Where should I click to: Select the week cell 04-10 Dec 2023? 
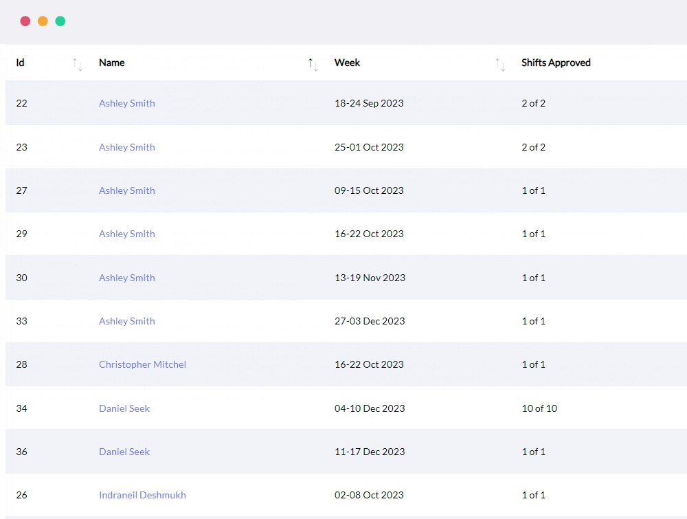pyautogui.click(x=370, y=408)
